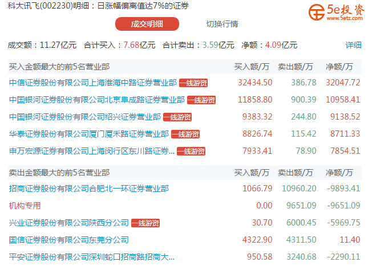
Task: Click the sell amount 10960.20
Action: 299,189
